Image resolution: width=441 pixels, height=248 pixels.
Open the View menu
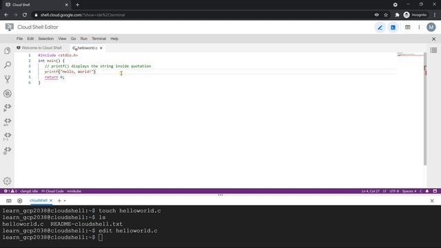pos(62,39)
